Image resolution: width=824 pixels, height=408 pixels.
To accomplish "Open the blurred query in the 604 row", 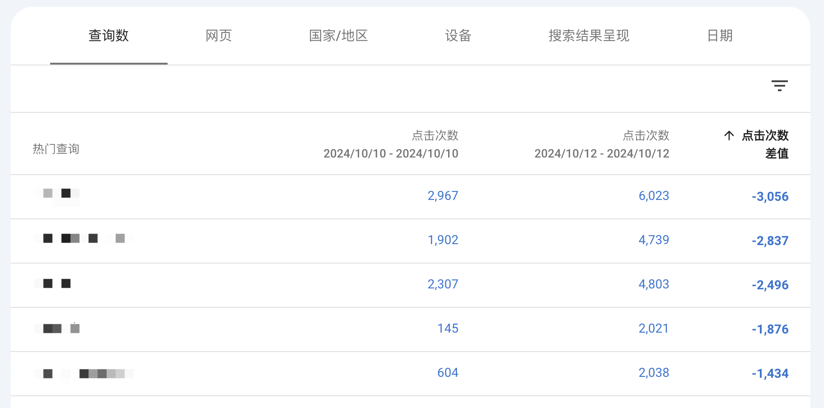I will click(x=84, y=374).
